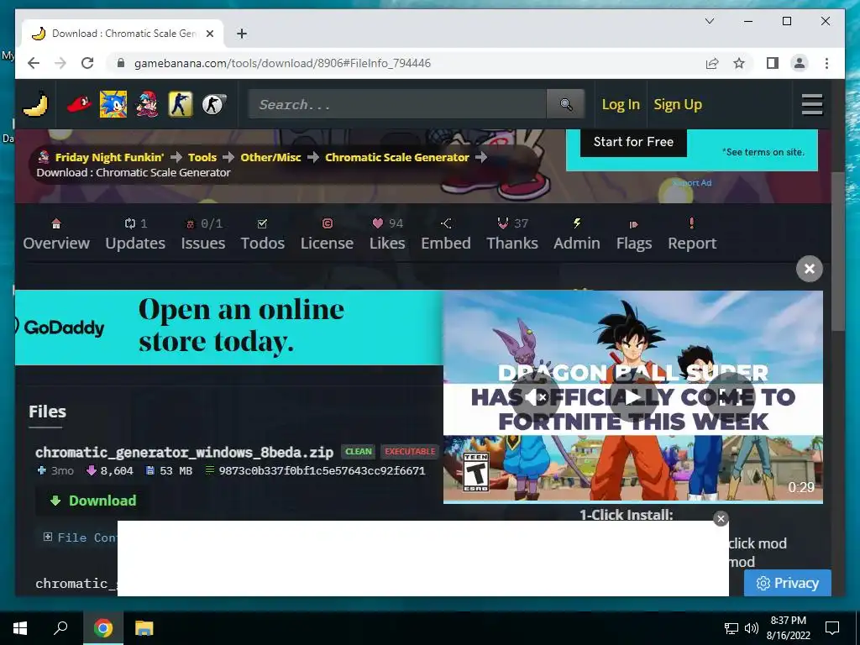This screenshot has width=860, height=645.
Task: Open the tab search dropdown arrow
Action: (709, 21)
